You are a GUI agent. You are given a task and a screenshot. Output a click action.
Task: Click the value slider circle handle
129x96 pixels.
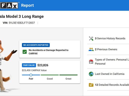31,75
